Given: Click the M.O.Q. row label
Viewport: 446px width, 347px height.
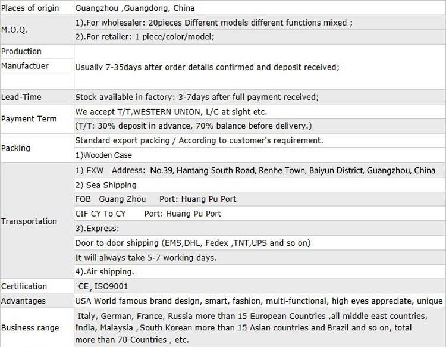Looking at the screenshot, I should pos(37,30).
